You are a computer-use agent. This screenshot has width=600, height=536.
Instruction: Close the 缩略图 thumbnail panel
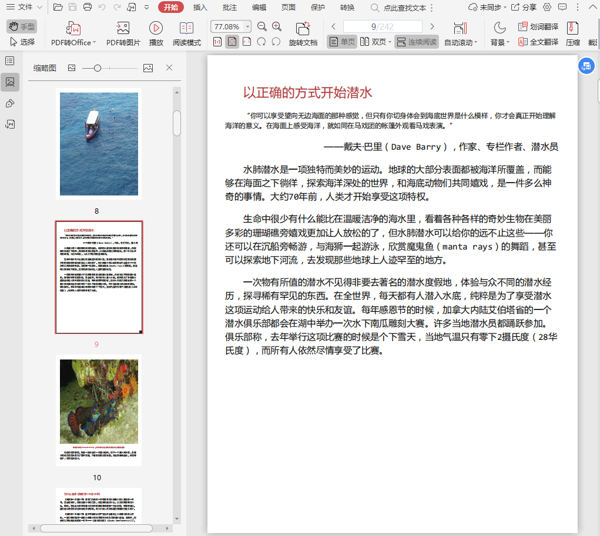[169, 68]
